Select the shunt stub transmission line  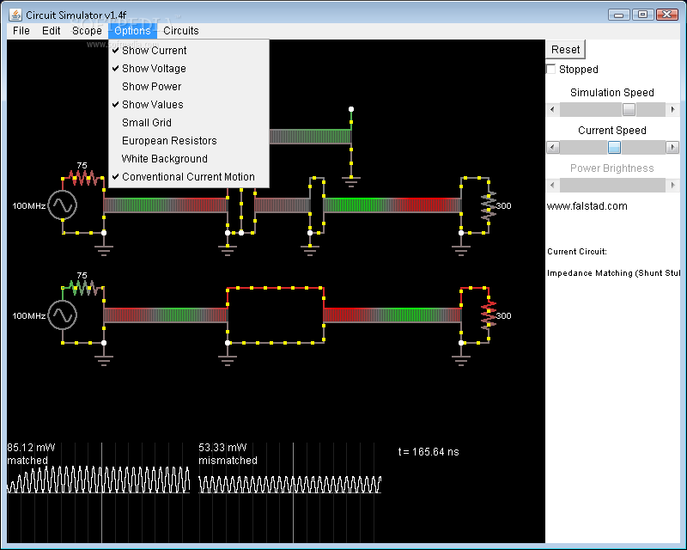pos(310,137)
